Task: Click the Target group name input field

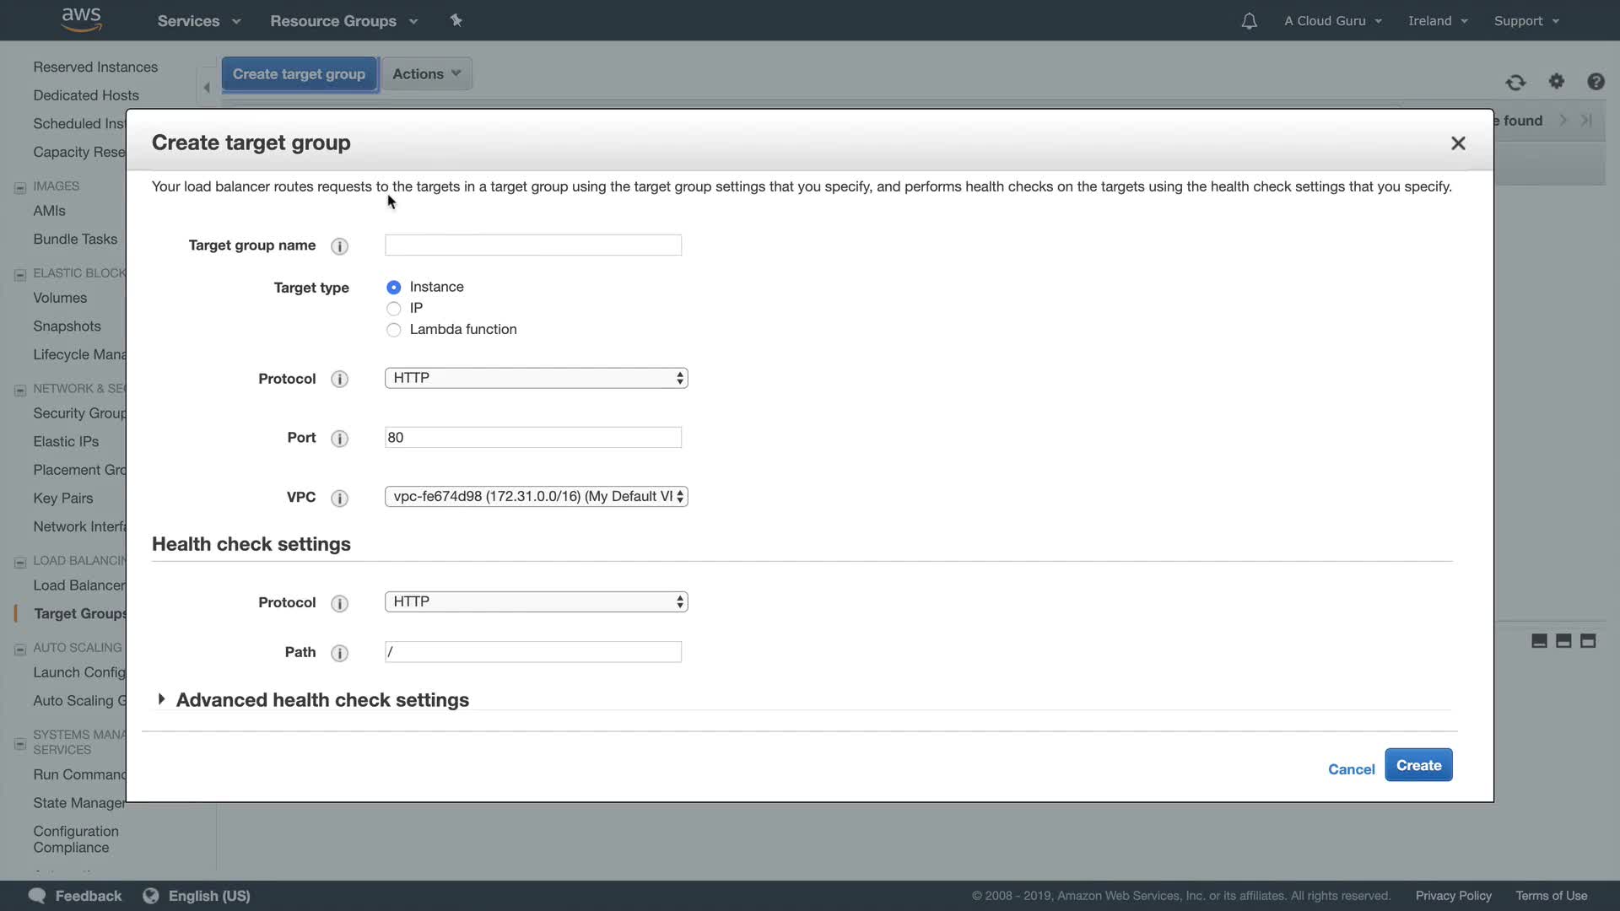Action: click(532, 245)
